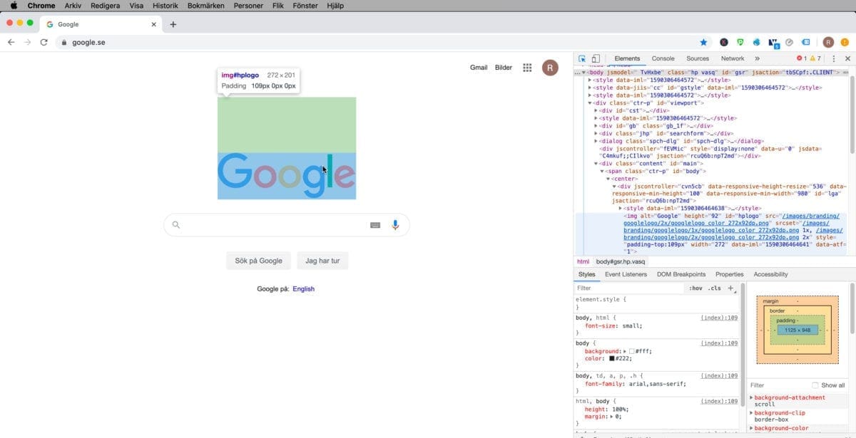Open Google account avatar on page
Viewport: 856px width, 438px height.
[x=550, y=68]
